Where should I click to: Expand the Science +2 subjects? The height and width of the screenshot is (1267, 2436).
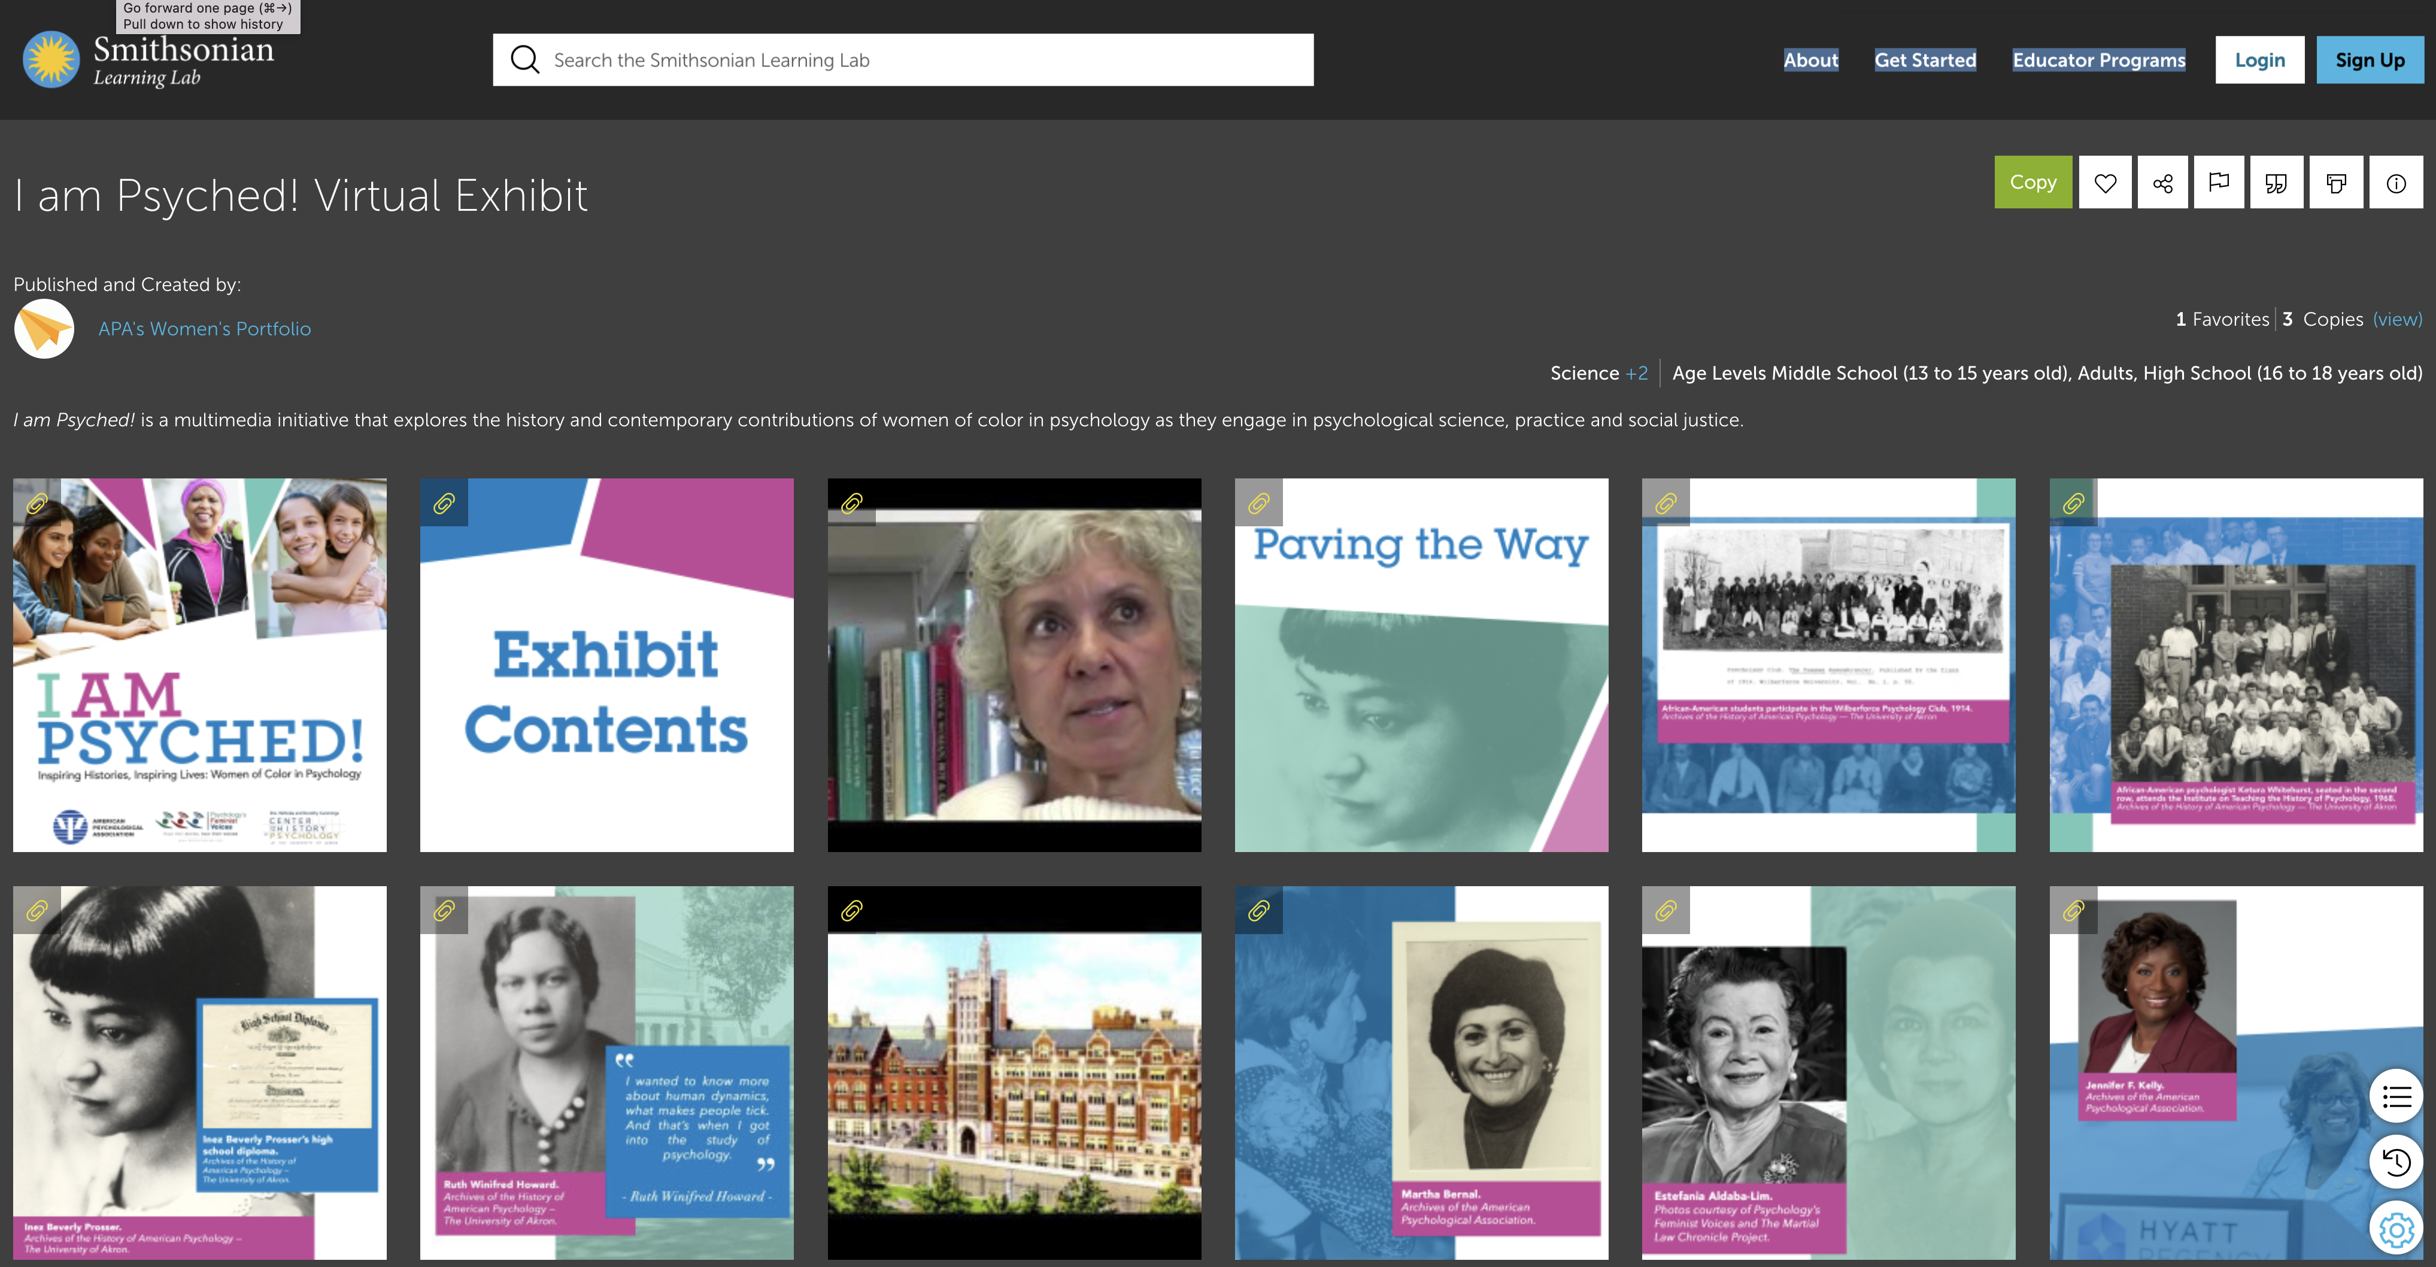click(x=1636, y=374)
